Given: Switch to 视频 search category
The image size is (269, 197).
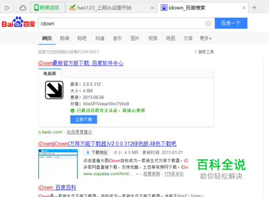Looking at the screenshot, I should 153,38.
